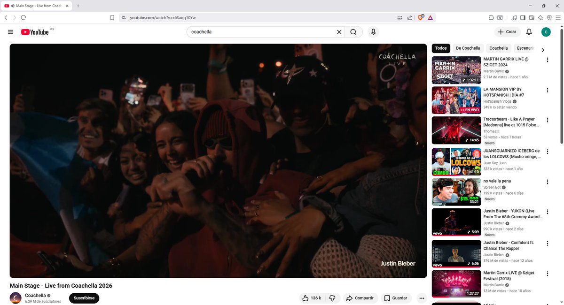Open the tab search icon in the toolbar
564x305 pixels.
(501, 18)
